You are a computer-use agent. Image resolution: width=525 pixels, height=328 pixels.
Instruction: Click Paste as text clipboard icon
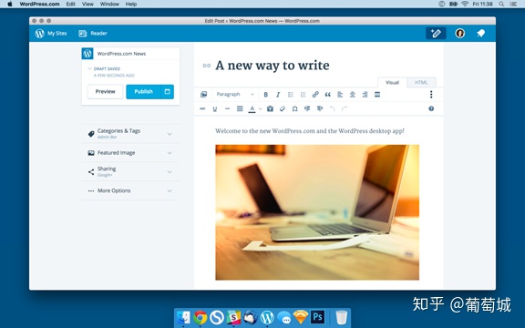coord(270,108)
